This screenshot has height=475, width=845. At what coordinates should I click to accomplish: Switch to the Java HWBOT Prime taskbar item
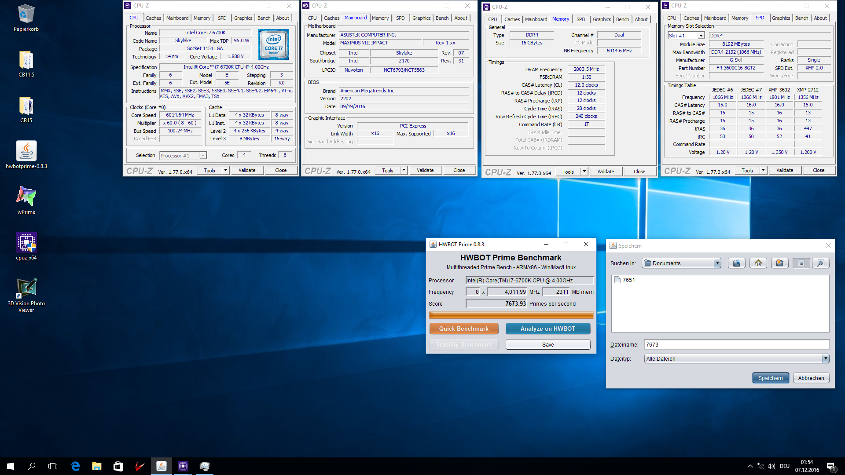pyautogui.click(x=161, y=466)
